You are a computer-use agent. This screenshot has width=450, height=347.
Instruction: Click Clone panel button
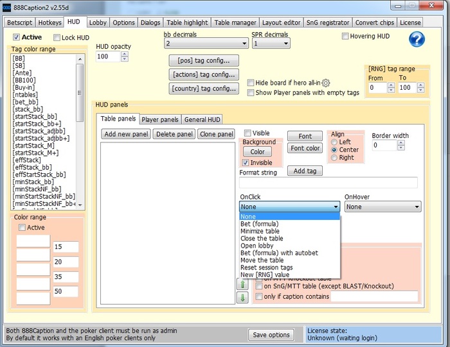tap(217, 134)
